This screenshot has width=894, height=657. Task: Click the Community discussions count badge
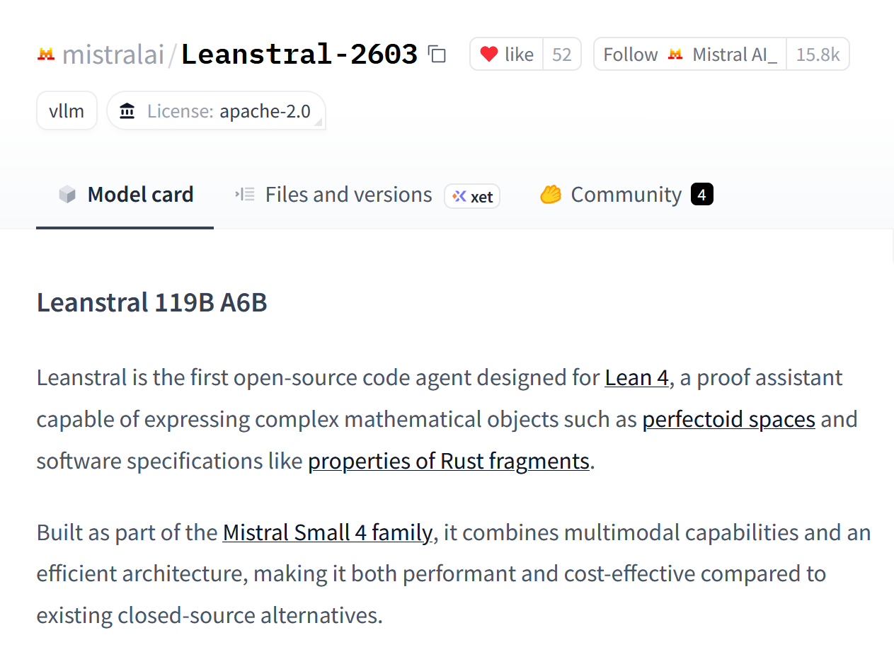click(x=701, y=195)
